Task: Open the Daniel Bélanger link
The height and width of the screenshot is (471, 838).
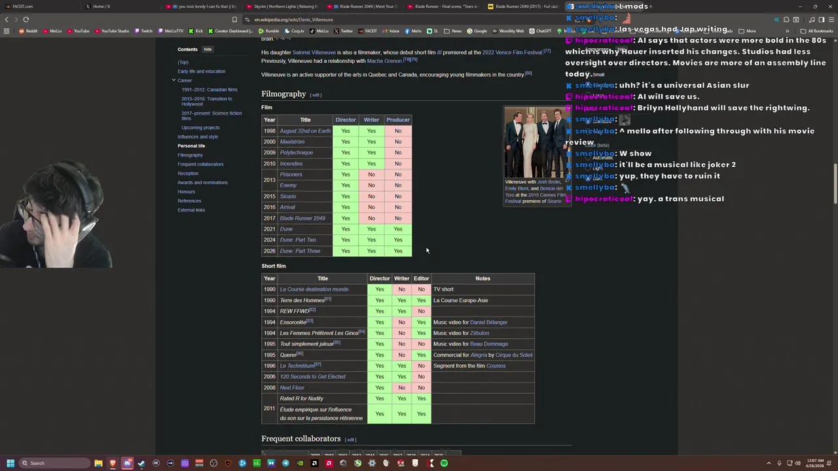Action: 488,322
